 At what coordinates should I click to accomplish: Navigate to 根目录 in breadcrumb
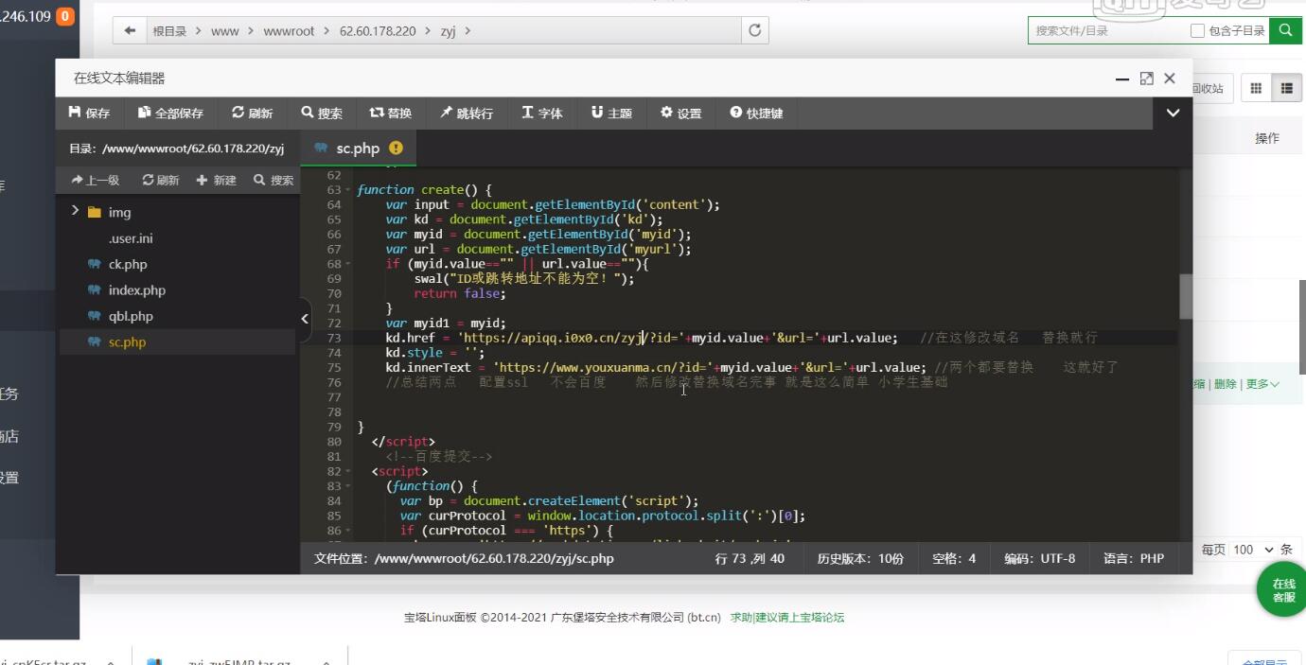(169, 31)
